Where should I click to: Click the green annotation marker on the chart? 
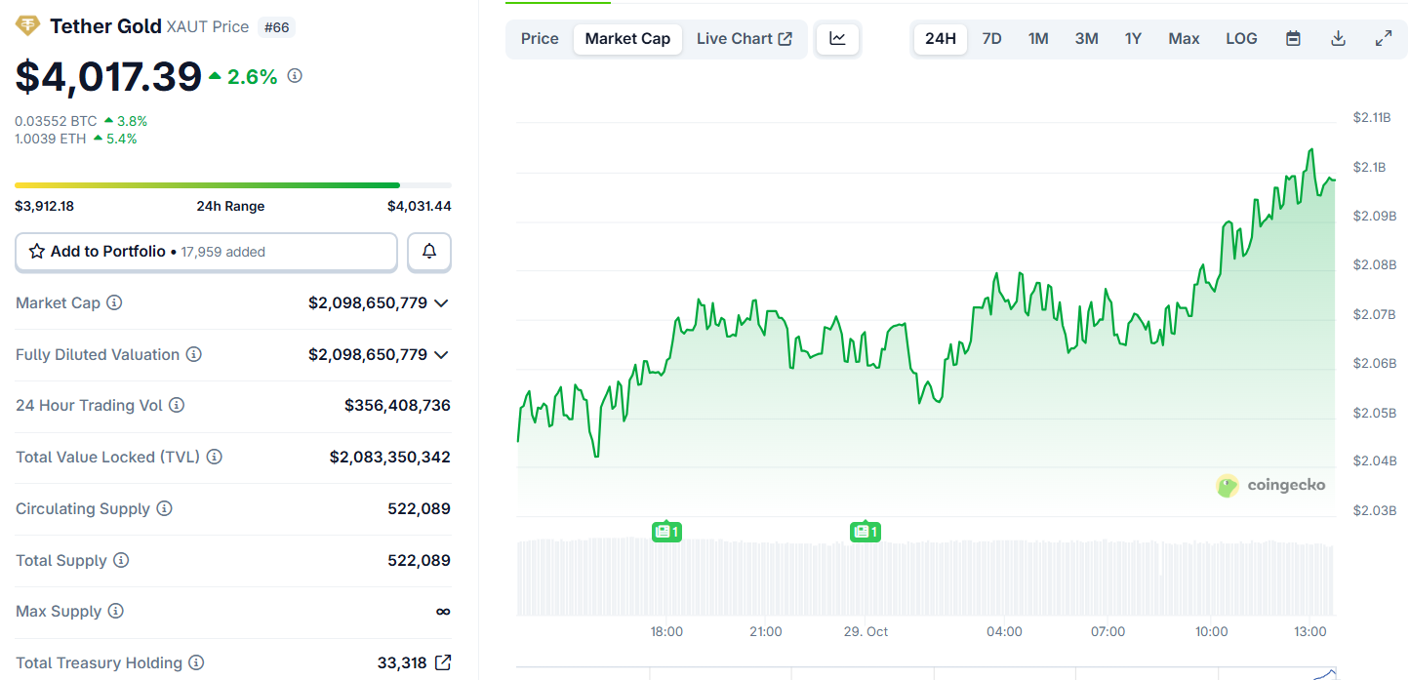(666, 532)
